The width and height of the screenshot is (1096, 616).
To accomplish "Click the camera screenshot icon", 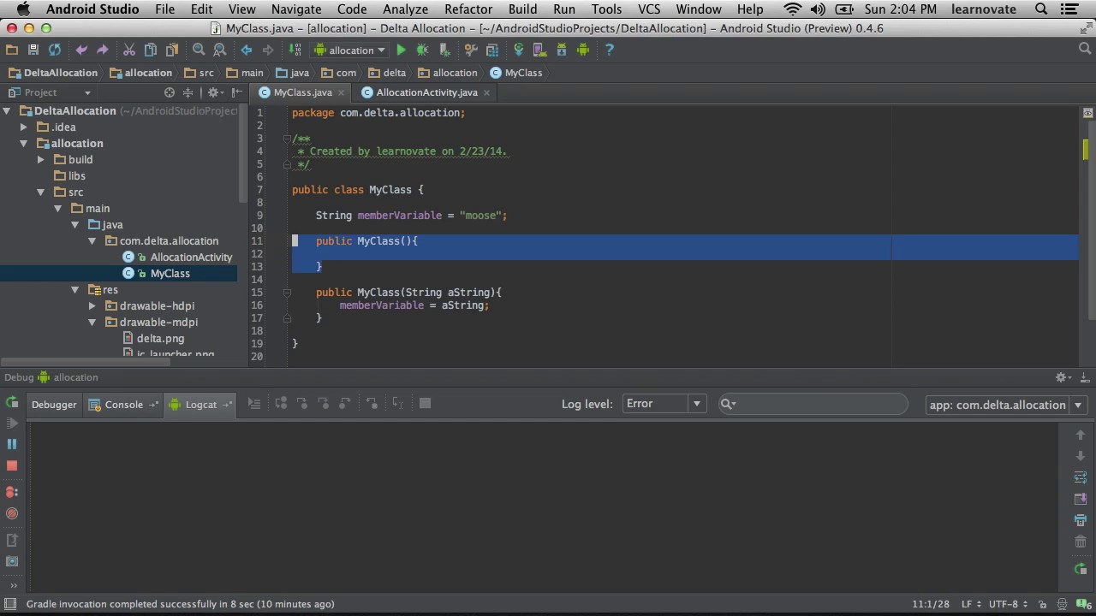I will click(x=12, y=561).
